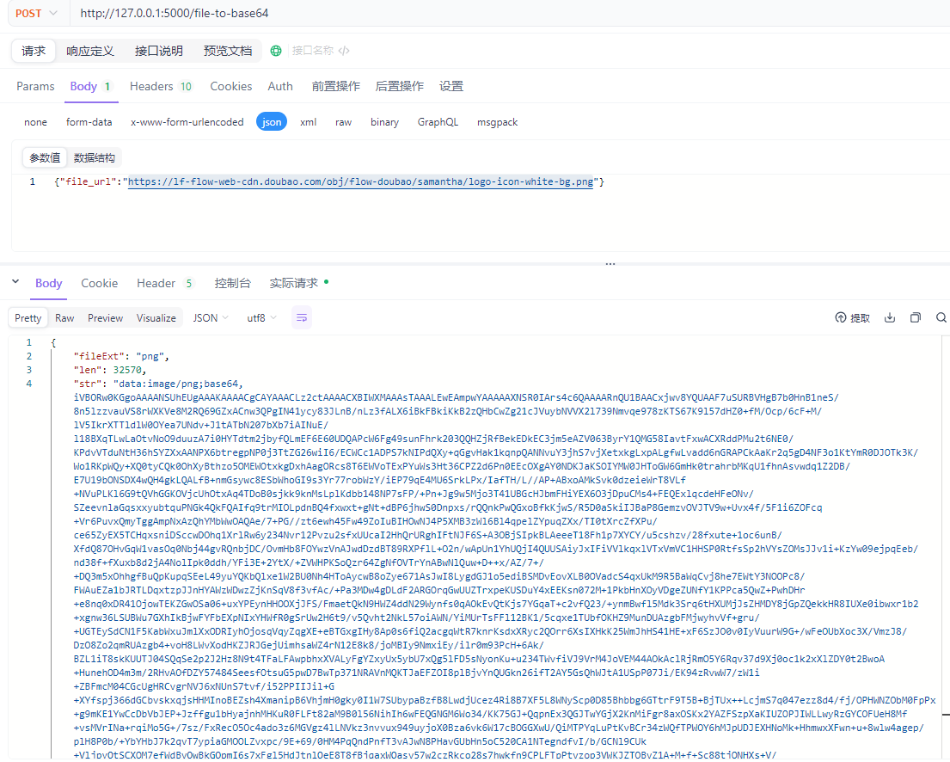Collapse the response Body section chevron
The height and width of the screenshot is (762, 950).
click(15, 282)
